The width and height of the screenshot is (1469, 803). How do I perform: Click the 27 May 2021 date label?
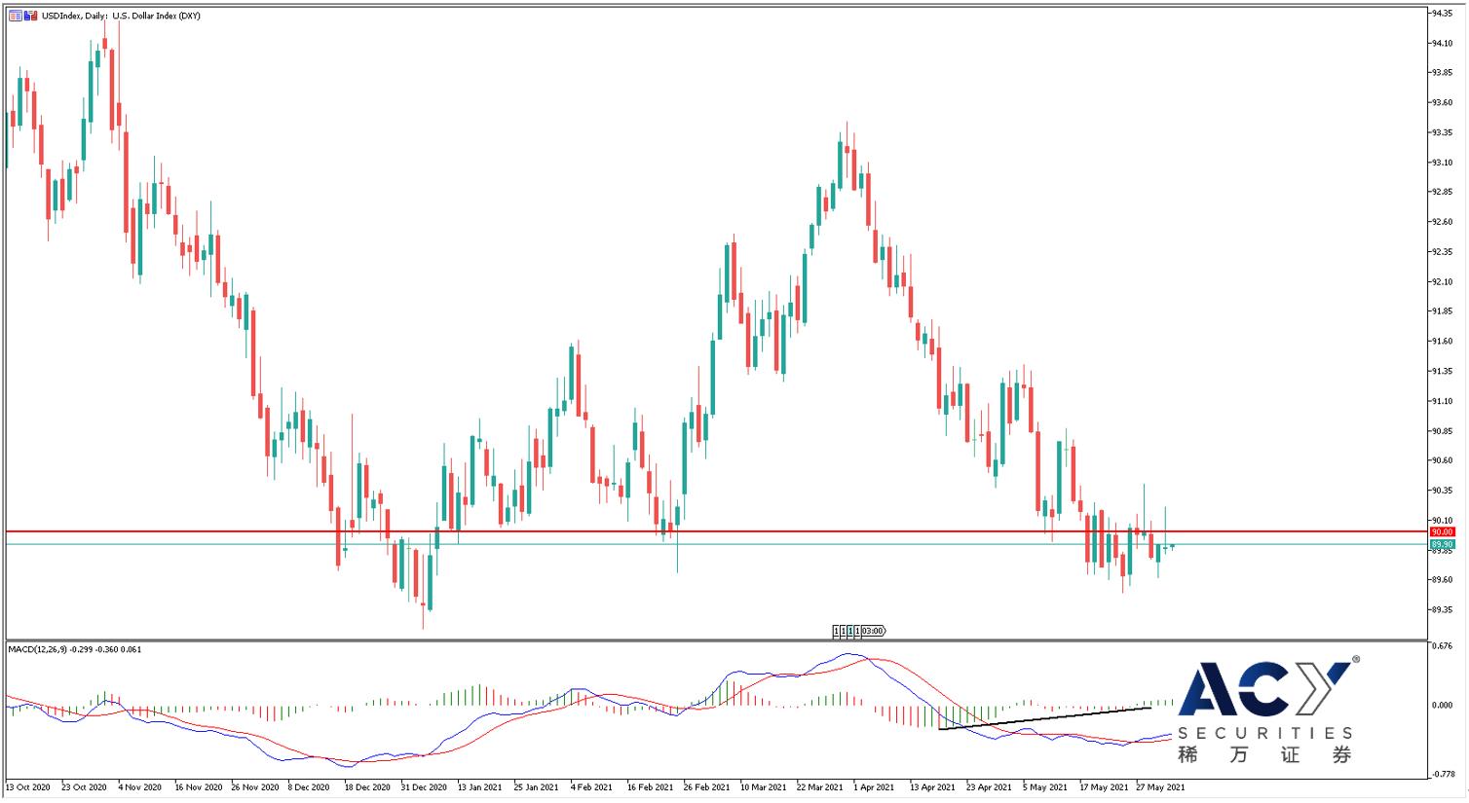[1160, 786]
